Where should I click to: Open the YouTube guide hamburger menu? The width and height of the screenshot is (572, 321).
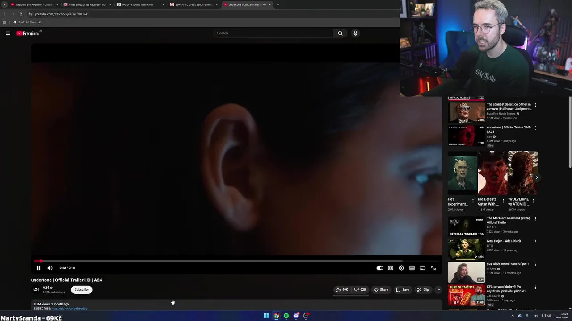(x=8, y=33)
